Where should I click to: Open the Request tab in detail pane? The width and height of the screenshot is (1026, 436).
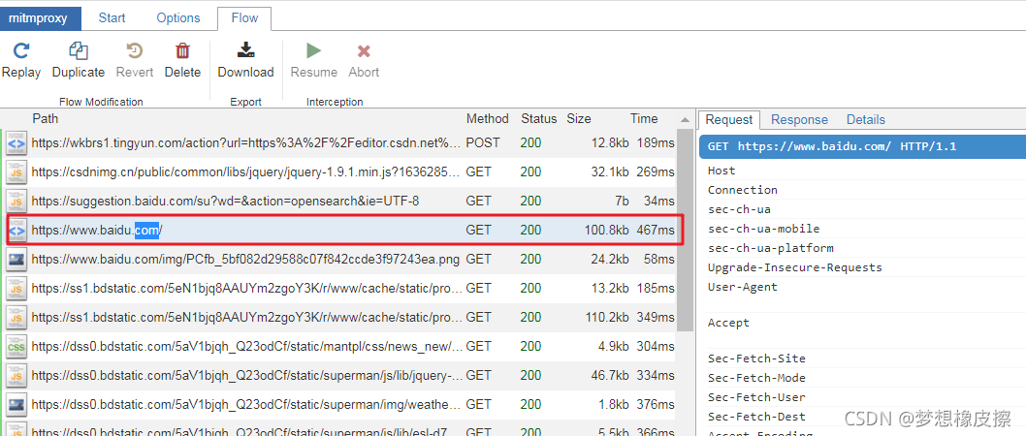point(729,119)
